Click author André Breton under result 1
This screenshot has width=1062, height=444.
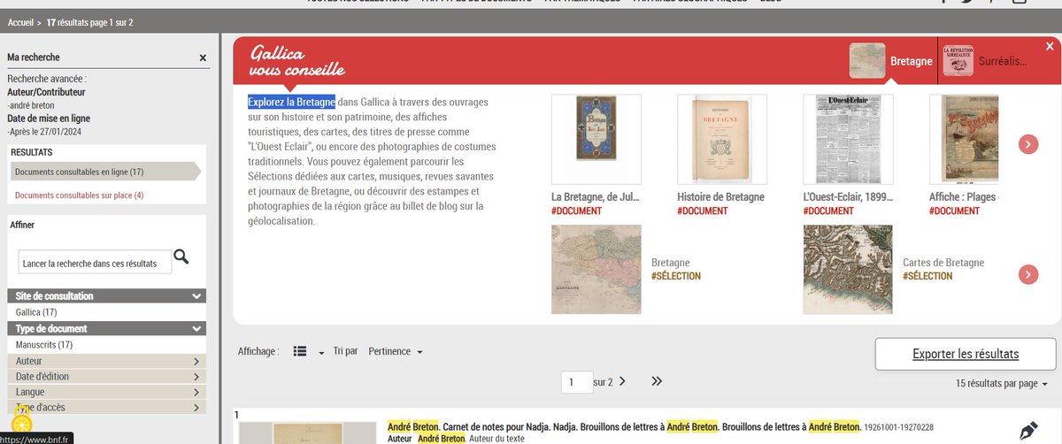(x=441, y=439)
